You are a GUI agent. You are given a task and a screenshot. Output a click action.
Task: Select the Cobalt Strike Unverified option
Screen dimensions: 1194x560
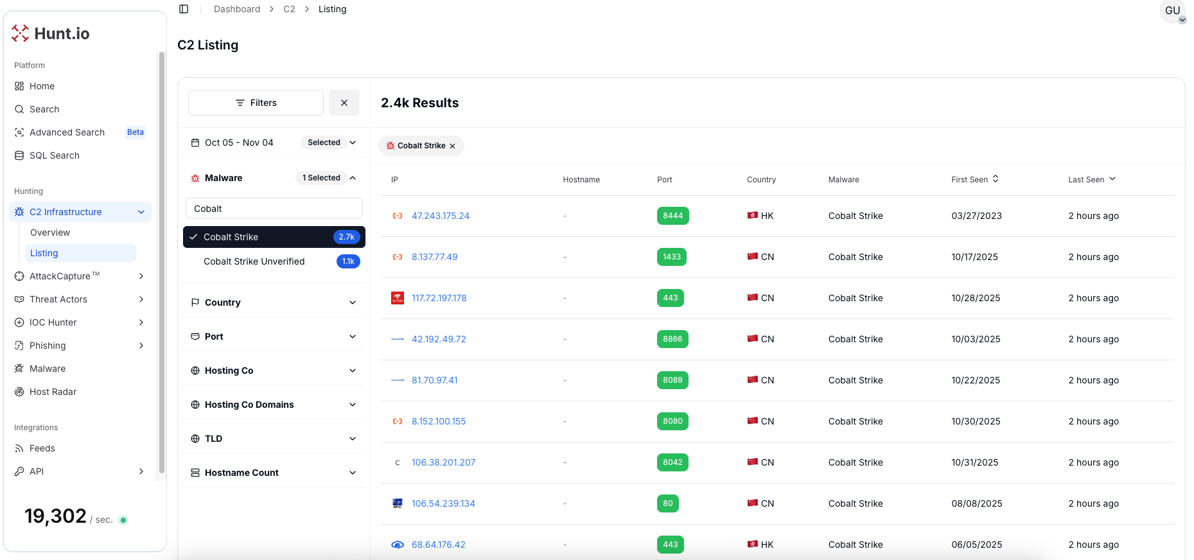[254, 261]
